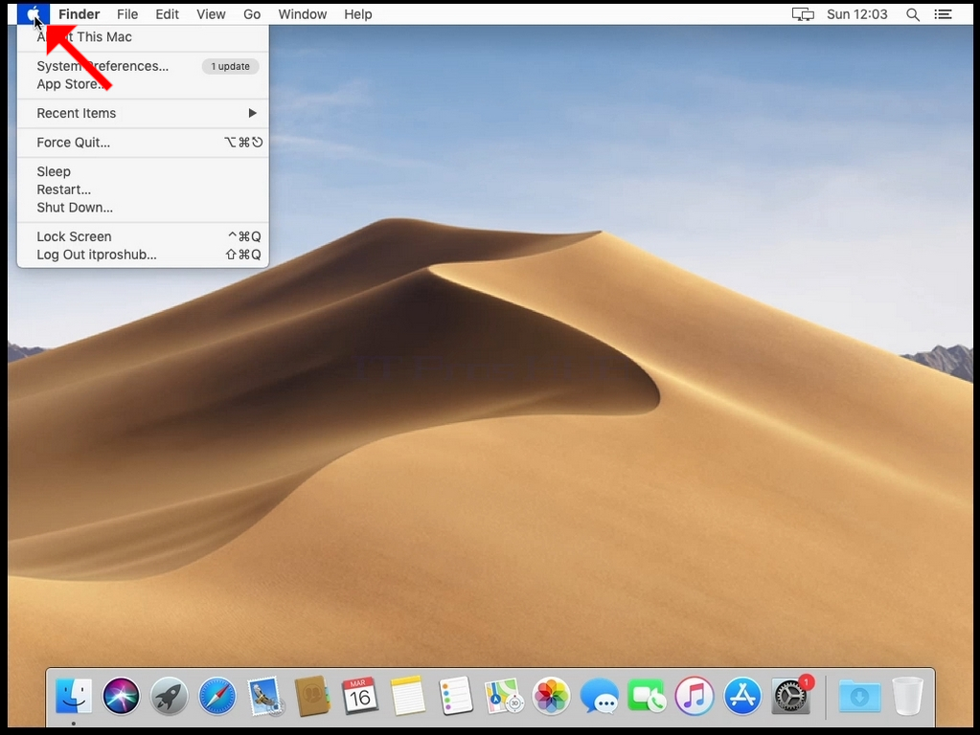Expand the Recent Items submenu
This screenshot has height=735, width=980.
click(x=143, y=113)
